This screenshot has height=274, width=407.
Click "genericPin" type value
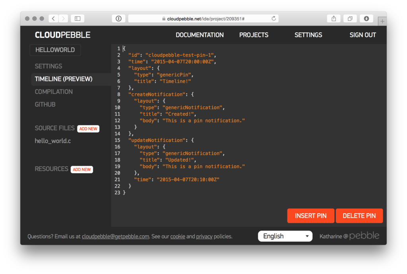click(174, 75)
